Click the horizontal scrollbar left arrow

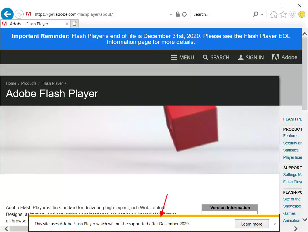coord(6,229)
